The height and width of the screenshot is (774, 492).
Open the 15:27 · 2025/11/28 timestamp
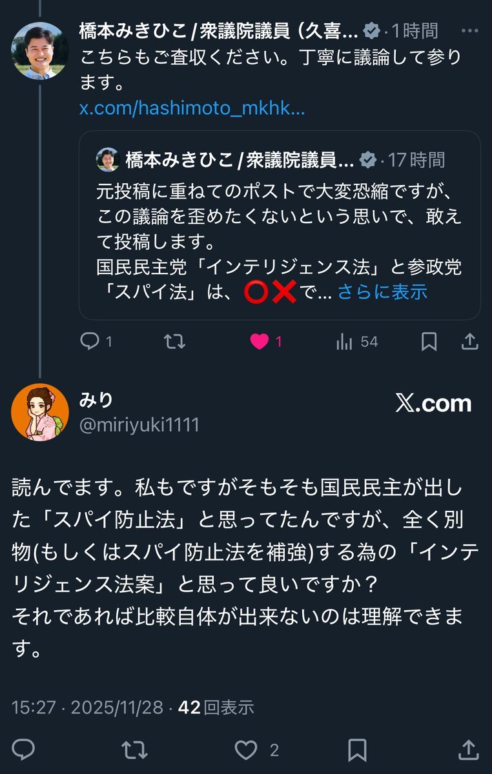click(87, 707)
